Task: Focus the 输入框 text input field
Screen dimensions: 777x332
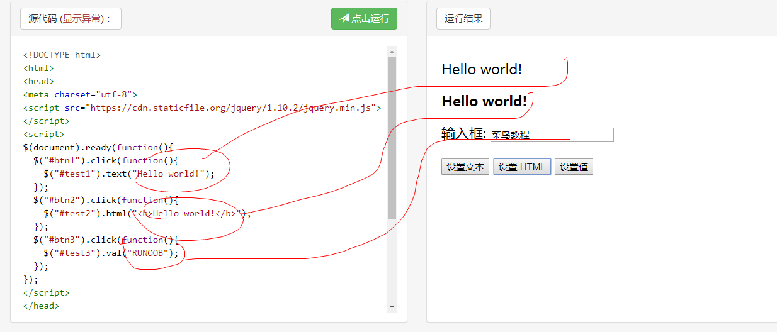Action: coord(552,135)
